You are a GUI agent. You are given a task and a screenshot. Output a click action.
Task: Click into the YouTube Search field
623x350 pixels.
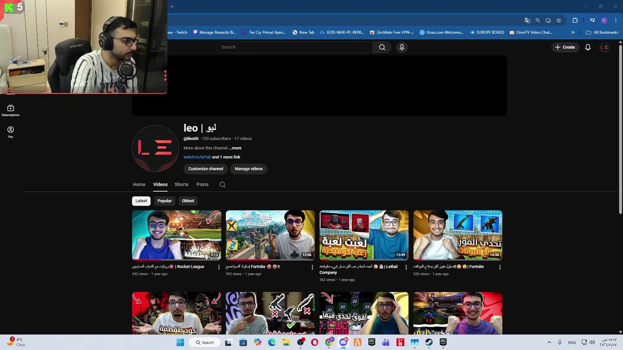click(294, 47)
